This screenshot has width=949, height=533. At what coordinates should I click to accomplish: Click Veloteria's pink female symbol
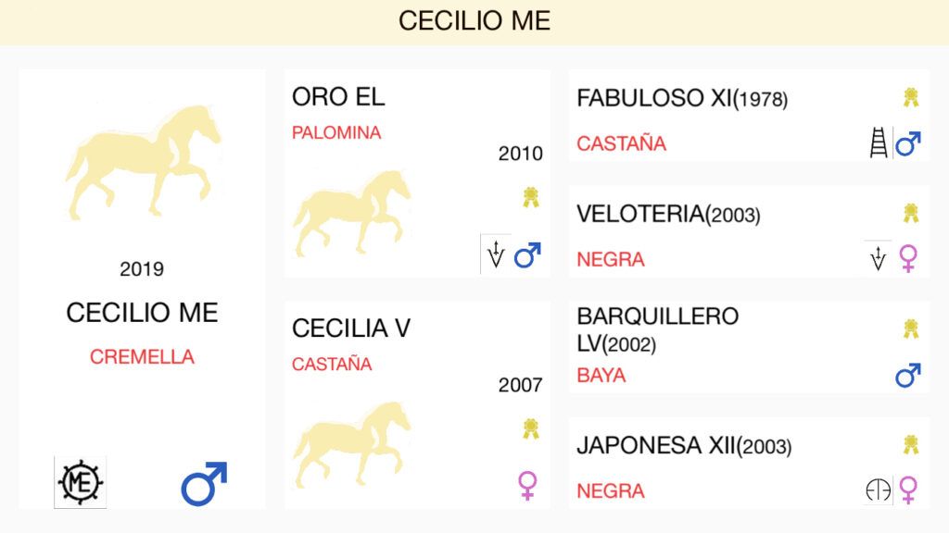coord(908,259)
